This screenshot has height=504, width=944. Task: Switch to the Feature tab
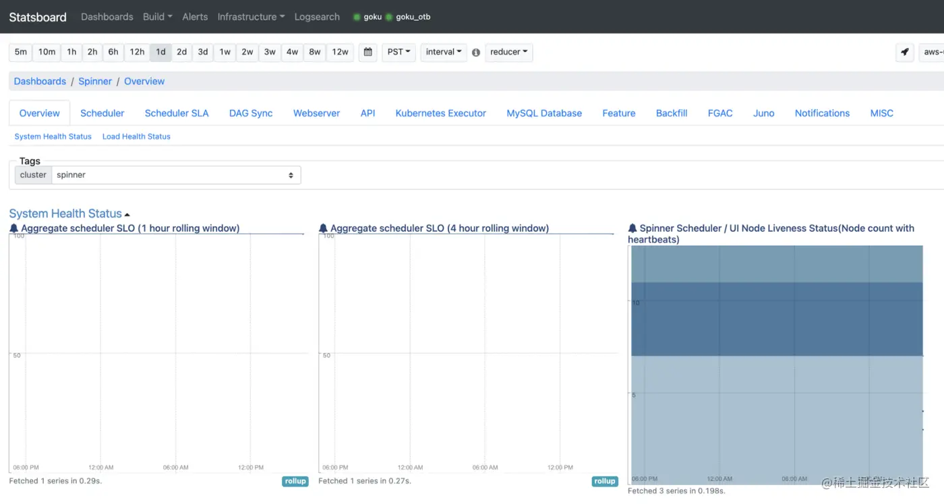[619, 113]
